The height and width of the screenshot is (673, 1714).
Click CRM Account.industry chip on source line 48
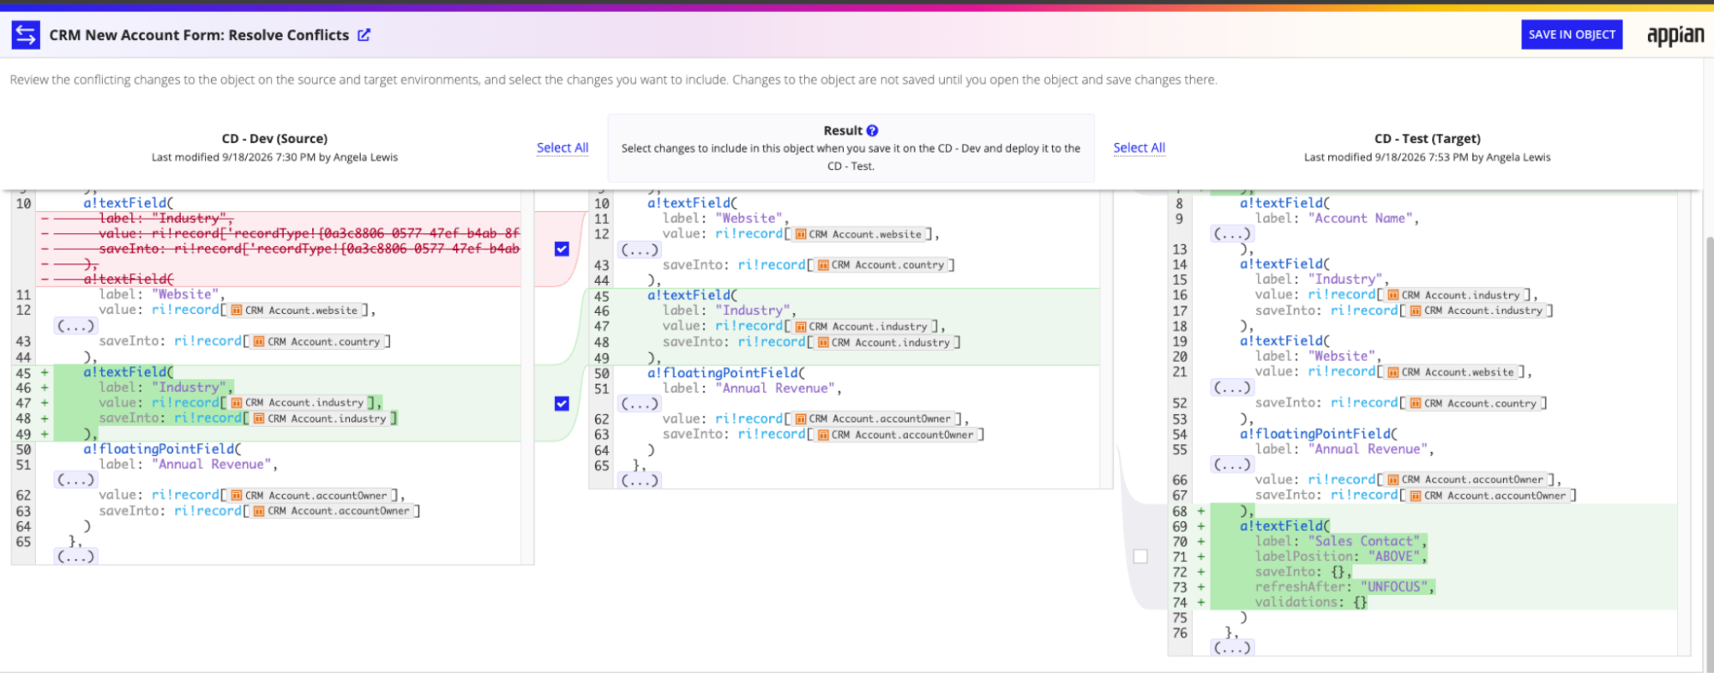click(x=320, y=418)
